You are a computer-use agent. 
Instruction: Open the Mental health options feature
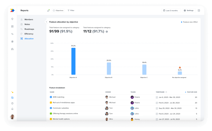pyautogui.click(x=61, y=119)
